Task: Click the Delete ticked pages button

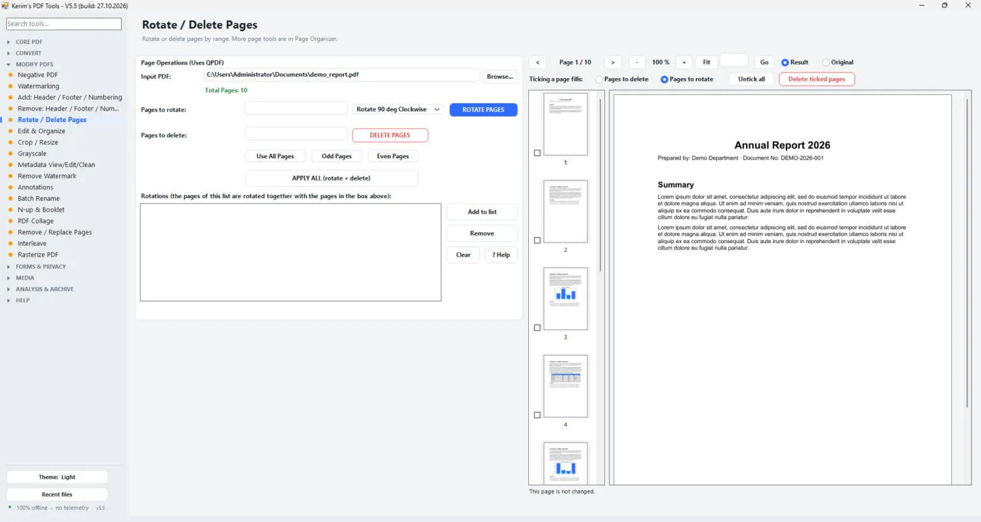Action: point(817,79)
